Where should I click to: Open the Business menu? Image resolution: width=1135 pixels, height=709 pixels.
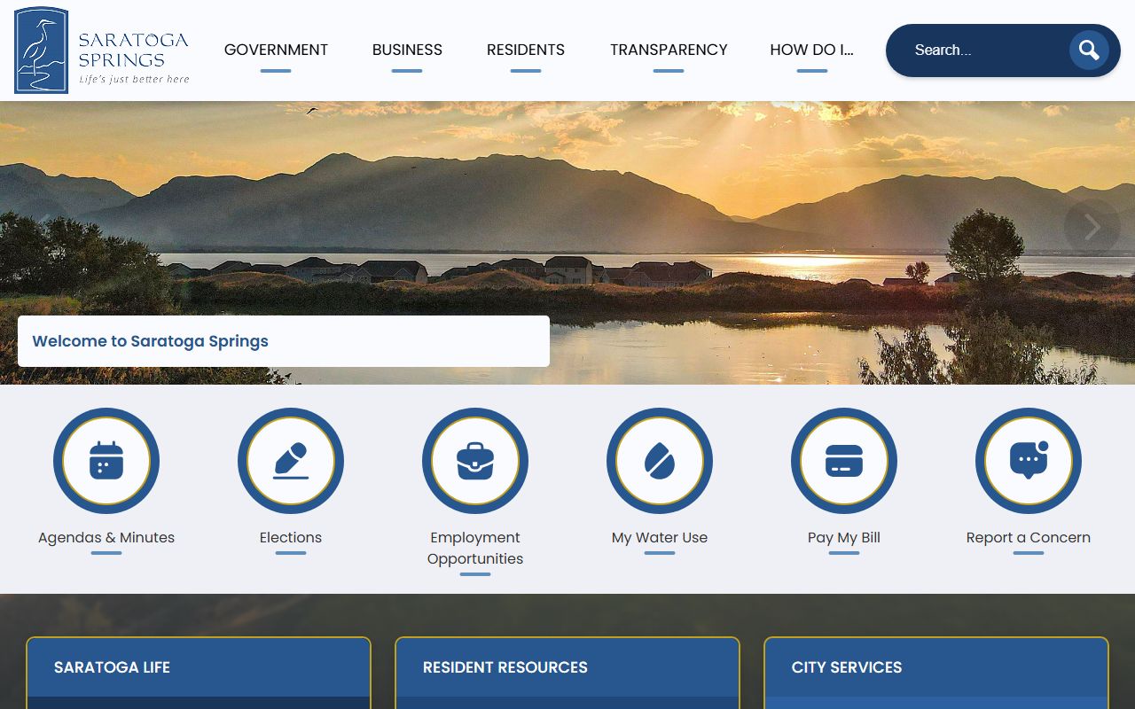[407, 51]
